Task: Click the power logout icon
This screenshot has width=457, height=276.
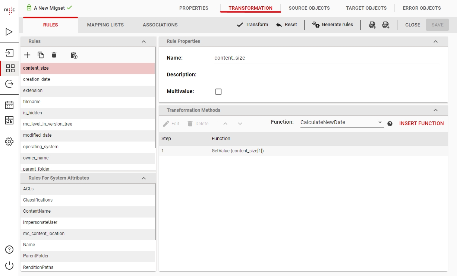Action: click(9, 266)
